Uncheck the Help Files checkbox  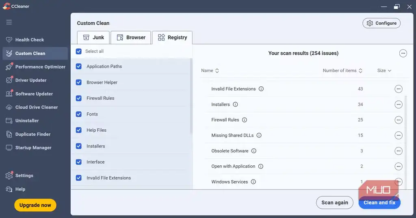79,130
